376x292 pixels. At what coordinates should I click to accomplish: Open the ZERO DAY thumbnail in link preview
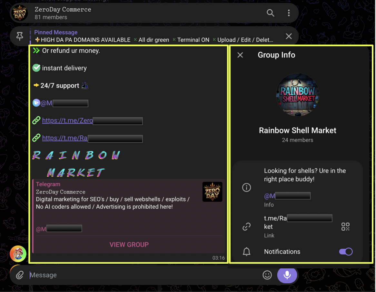point(212,192)
